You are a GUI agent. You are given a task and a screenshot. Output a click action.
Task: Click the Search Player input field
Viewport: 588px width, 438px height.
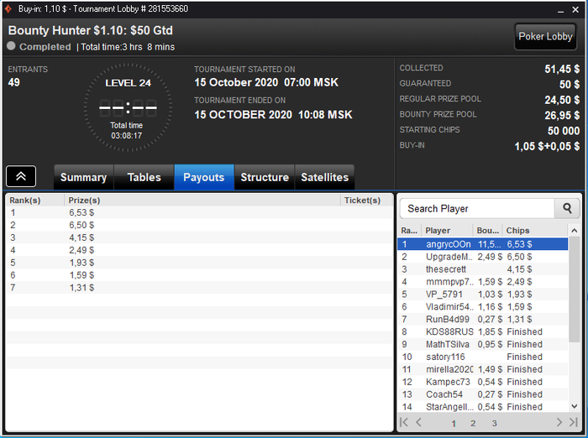[477, 208]
